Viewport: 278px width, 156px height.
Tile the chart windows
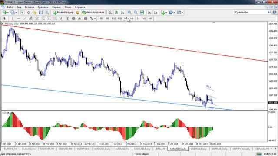[142, 13]
